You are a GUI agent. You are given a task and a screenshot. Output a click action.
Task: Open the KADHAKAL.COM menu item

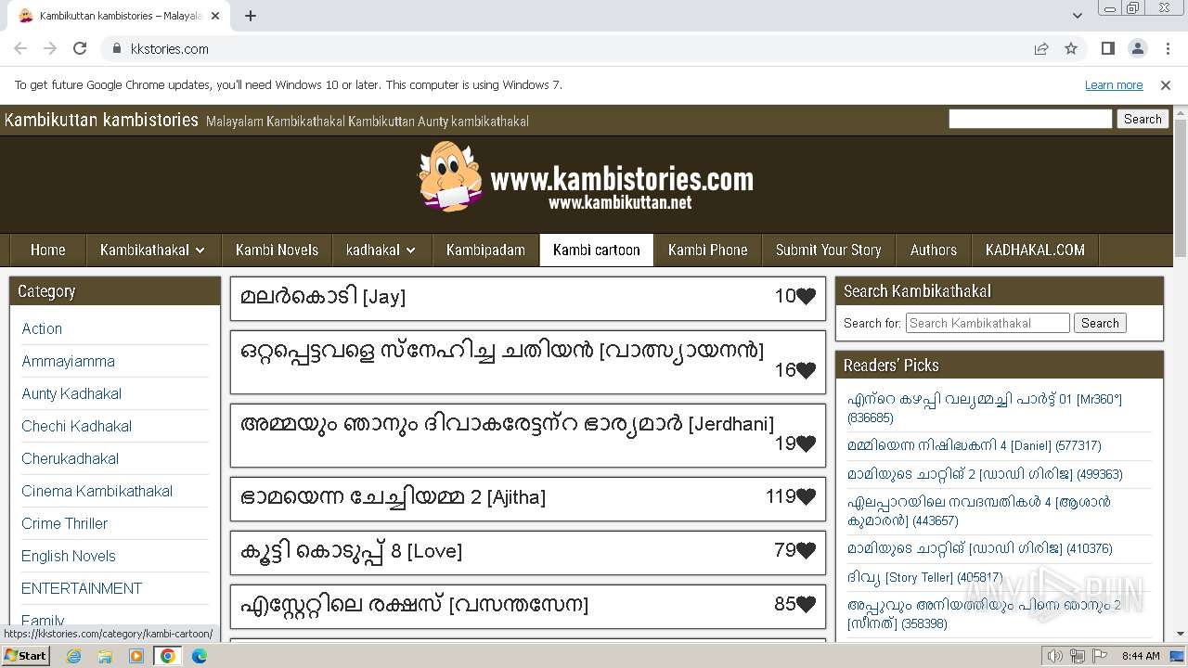1035,250
